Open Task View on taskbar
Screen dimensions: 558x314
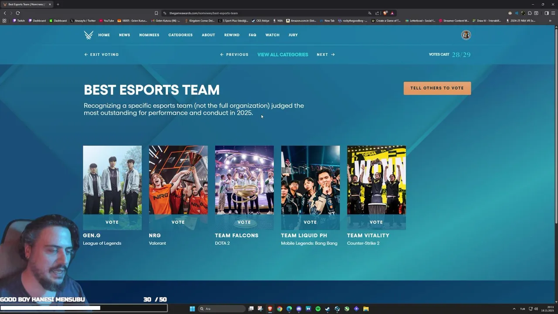(x=251, y=309)
